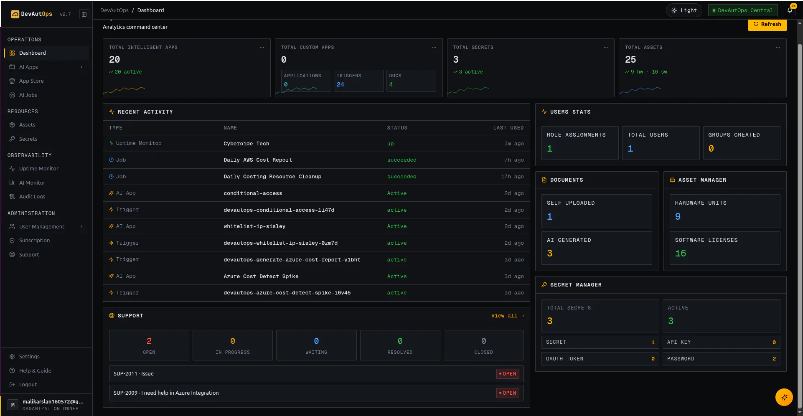
Task: Click the Settings gear icon
Action: [x=12, y=357]
